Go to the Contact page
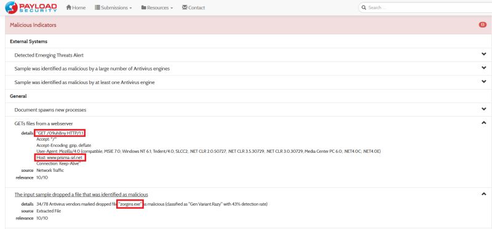This screenshot has width=492, height=229. click(x=193, y=7)
